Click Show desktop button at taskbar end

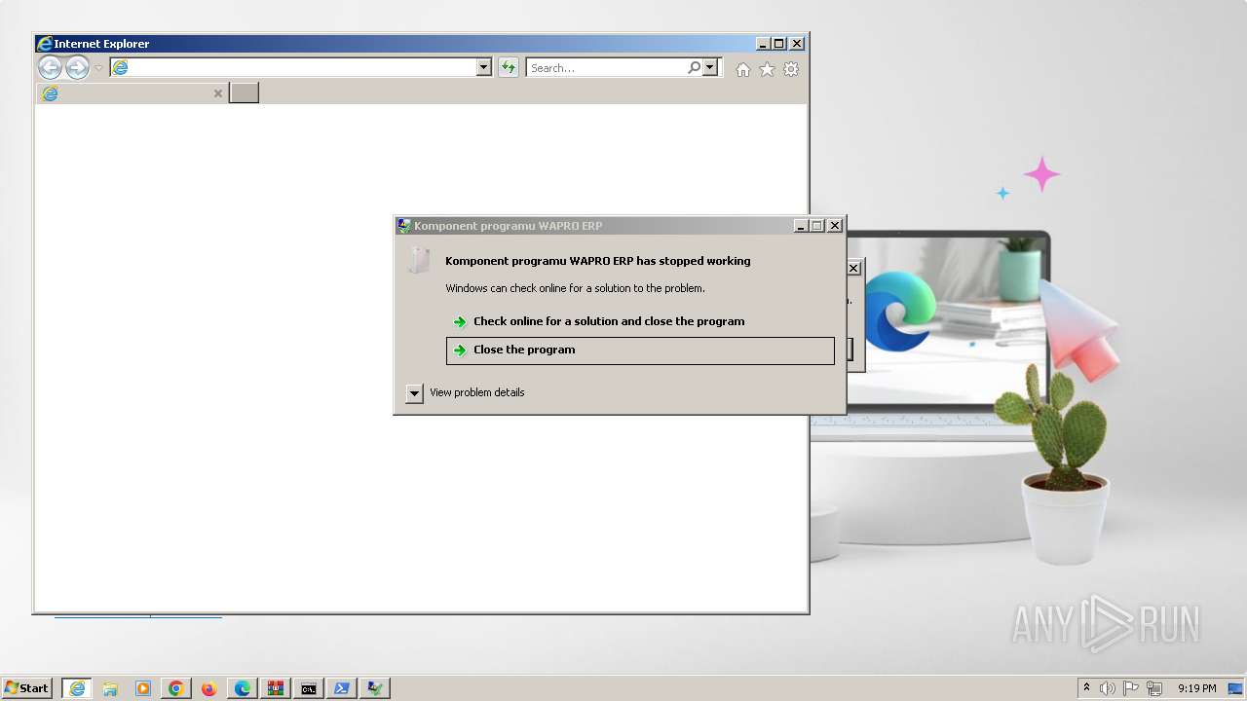pyautogui.click(x=1235, y=688)
